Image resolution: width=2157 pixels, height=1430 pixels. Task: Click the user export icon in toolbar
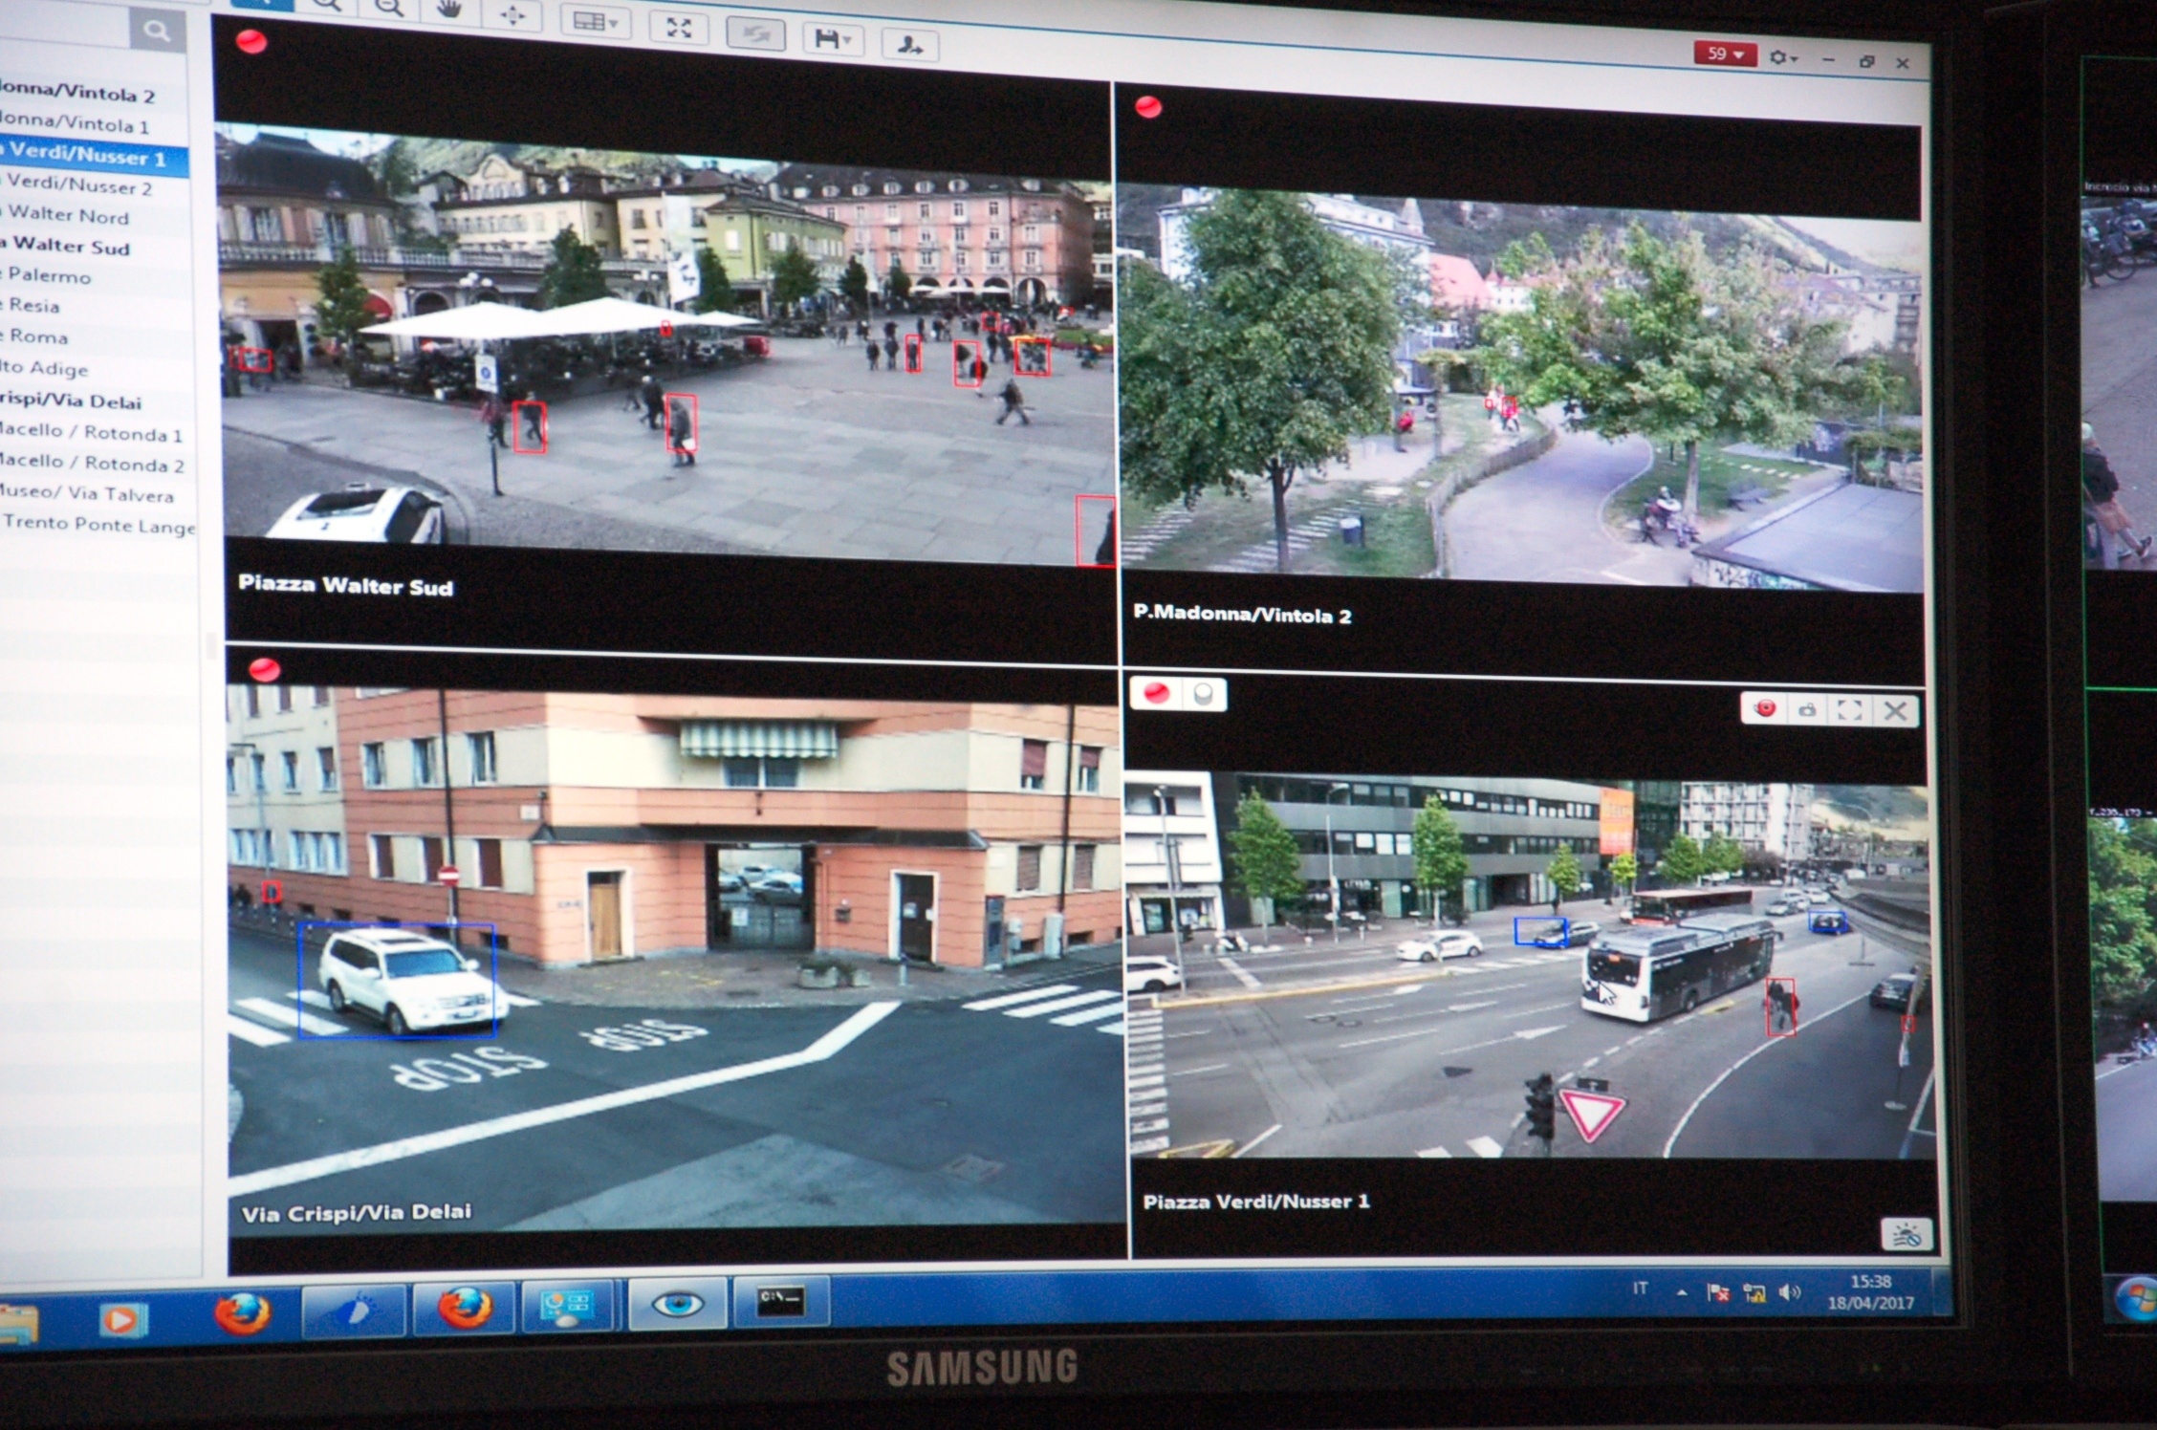(908, 44)
